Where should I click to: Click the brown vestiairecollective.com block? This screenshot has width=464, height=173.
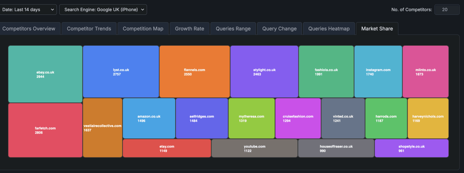(x=102, y=128)
